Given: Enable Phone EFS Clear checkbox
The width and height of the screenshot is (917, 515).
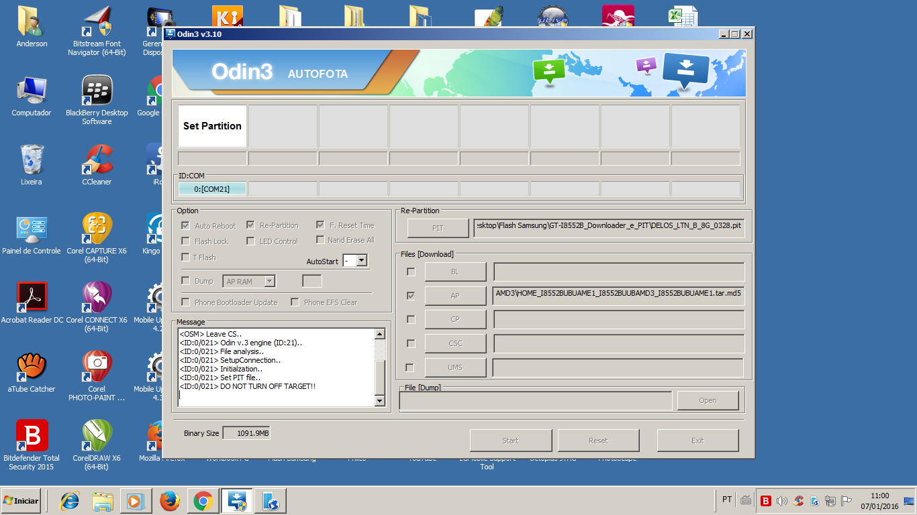Looking at the screenshot, I should 295,302.
